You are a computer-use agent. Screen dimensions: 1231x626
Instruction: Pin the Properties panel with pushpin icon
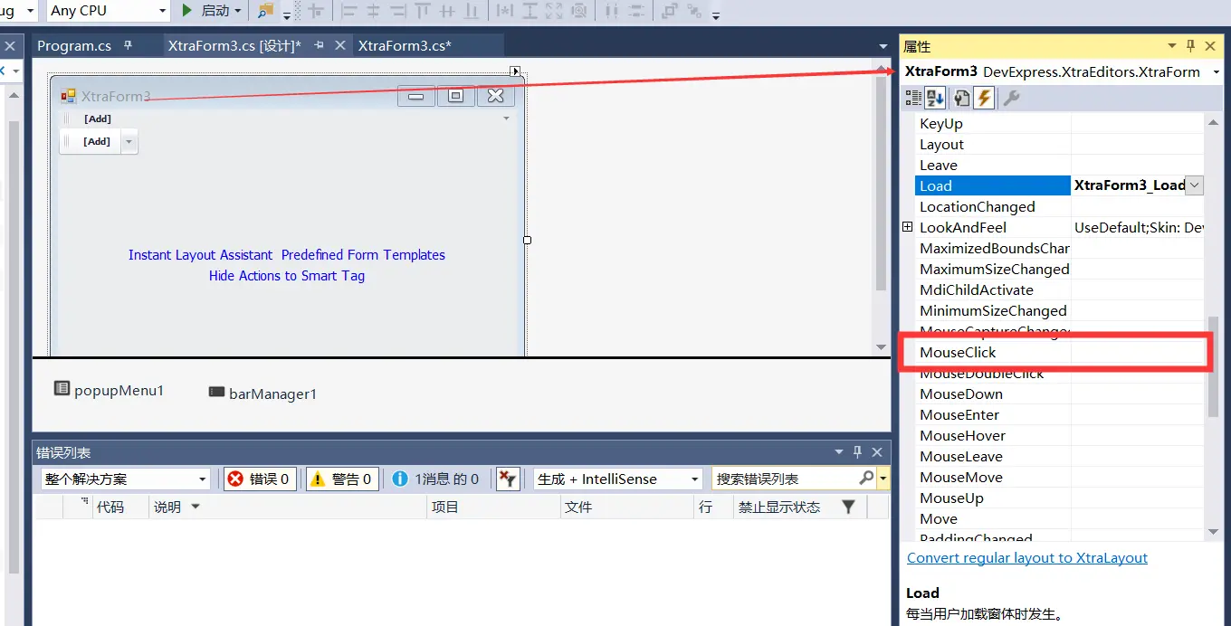[1191, 46]
